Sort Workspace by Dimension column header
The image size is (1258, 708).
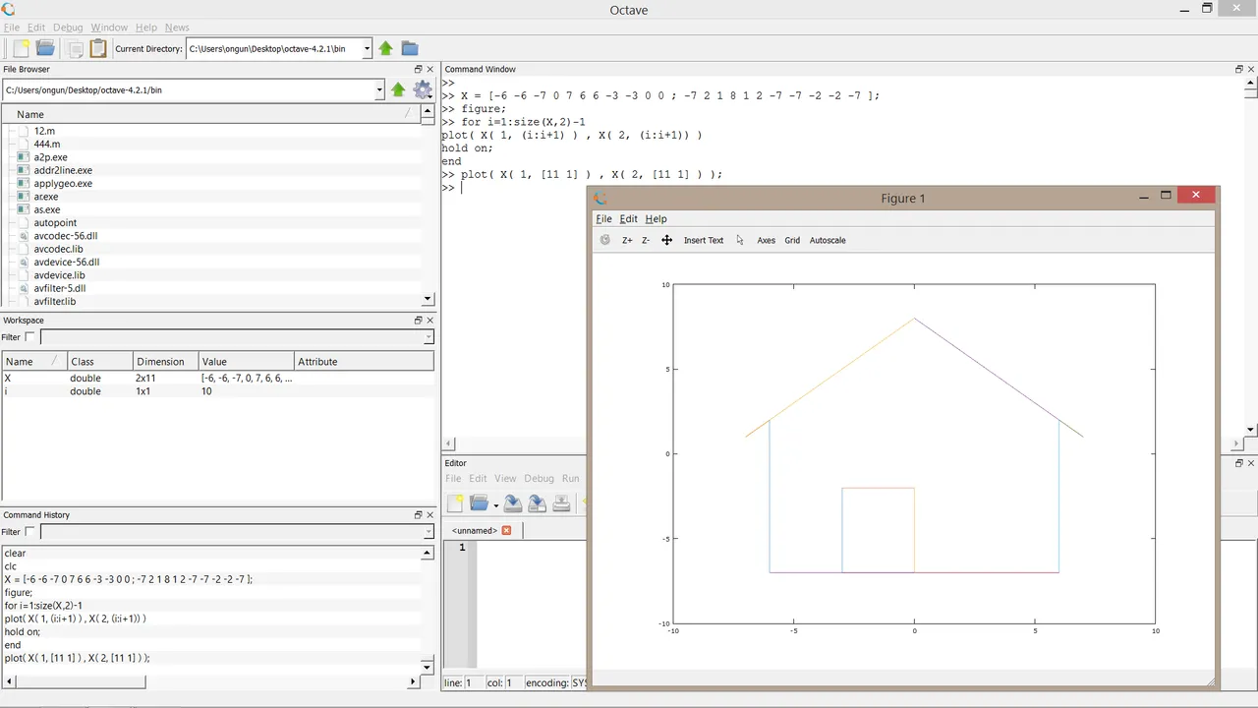coord(165,361)
